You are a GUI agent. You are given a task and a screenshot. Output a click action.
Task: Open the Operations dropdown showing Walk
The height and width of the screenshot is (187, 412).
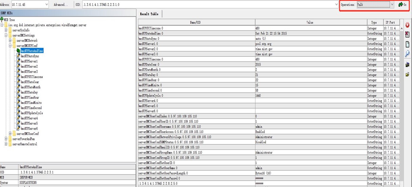(392, 5)
